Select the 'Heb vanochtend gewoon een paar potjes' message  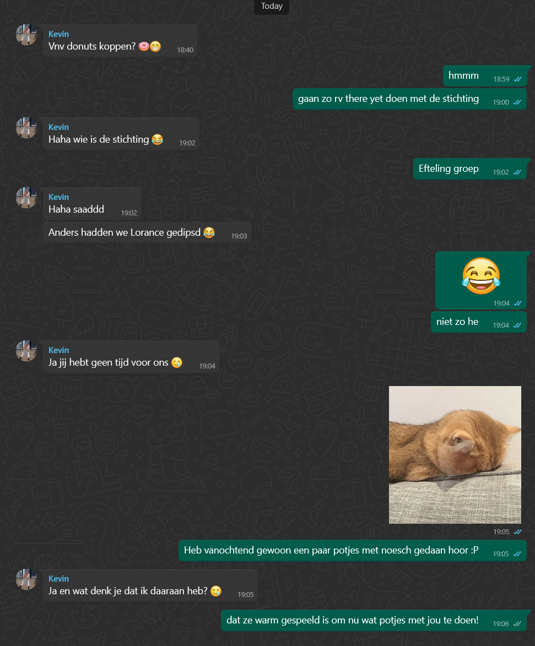[x=353, y=551]
